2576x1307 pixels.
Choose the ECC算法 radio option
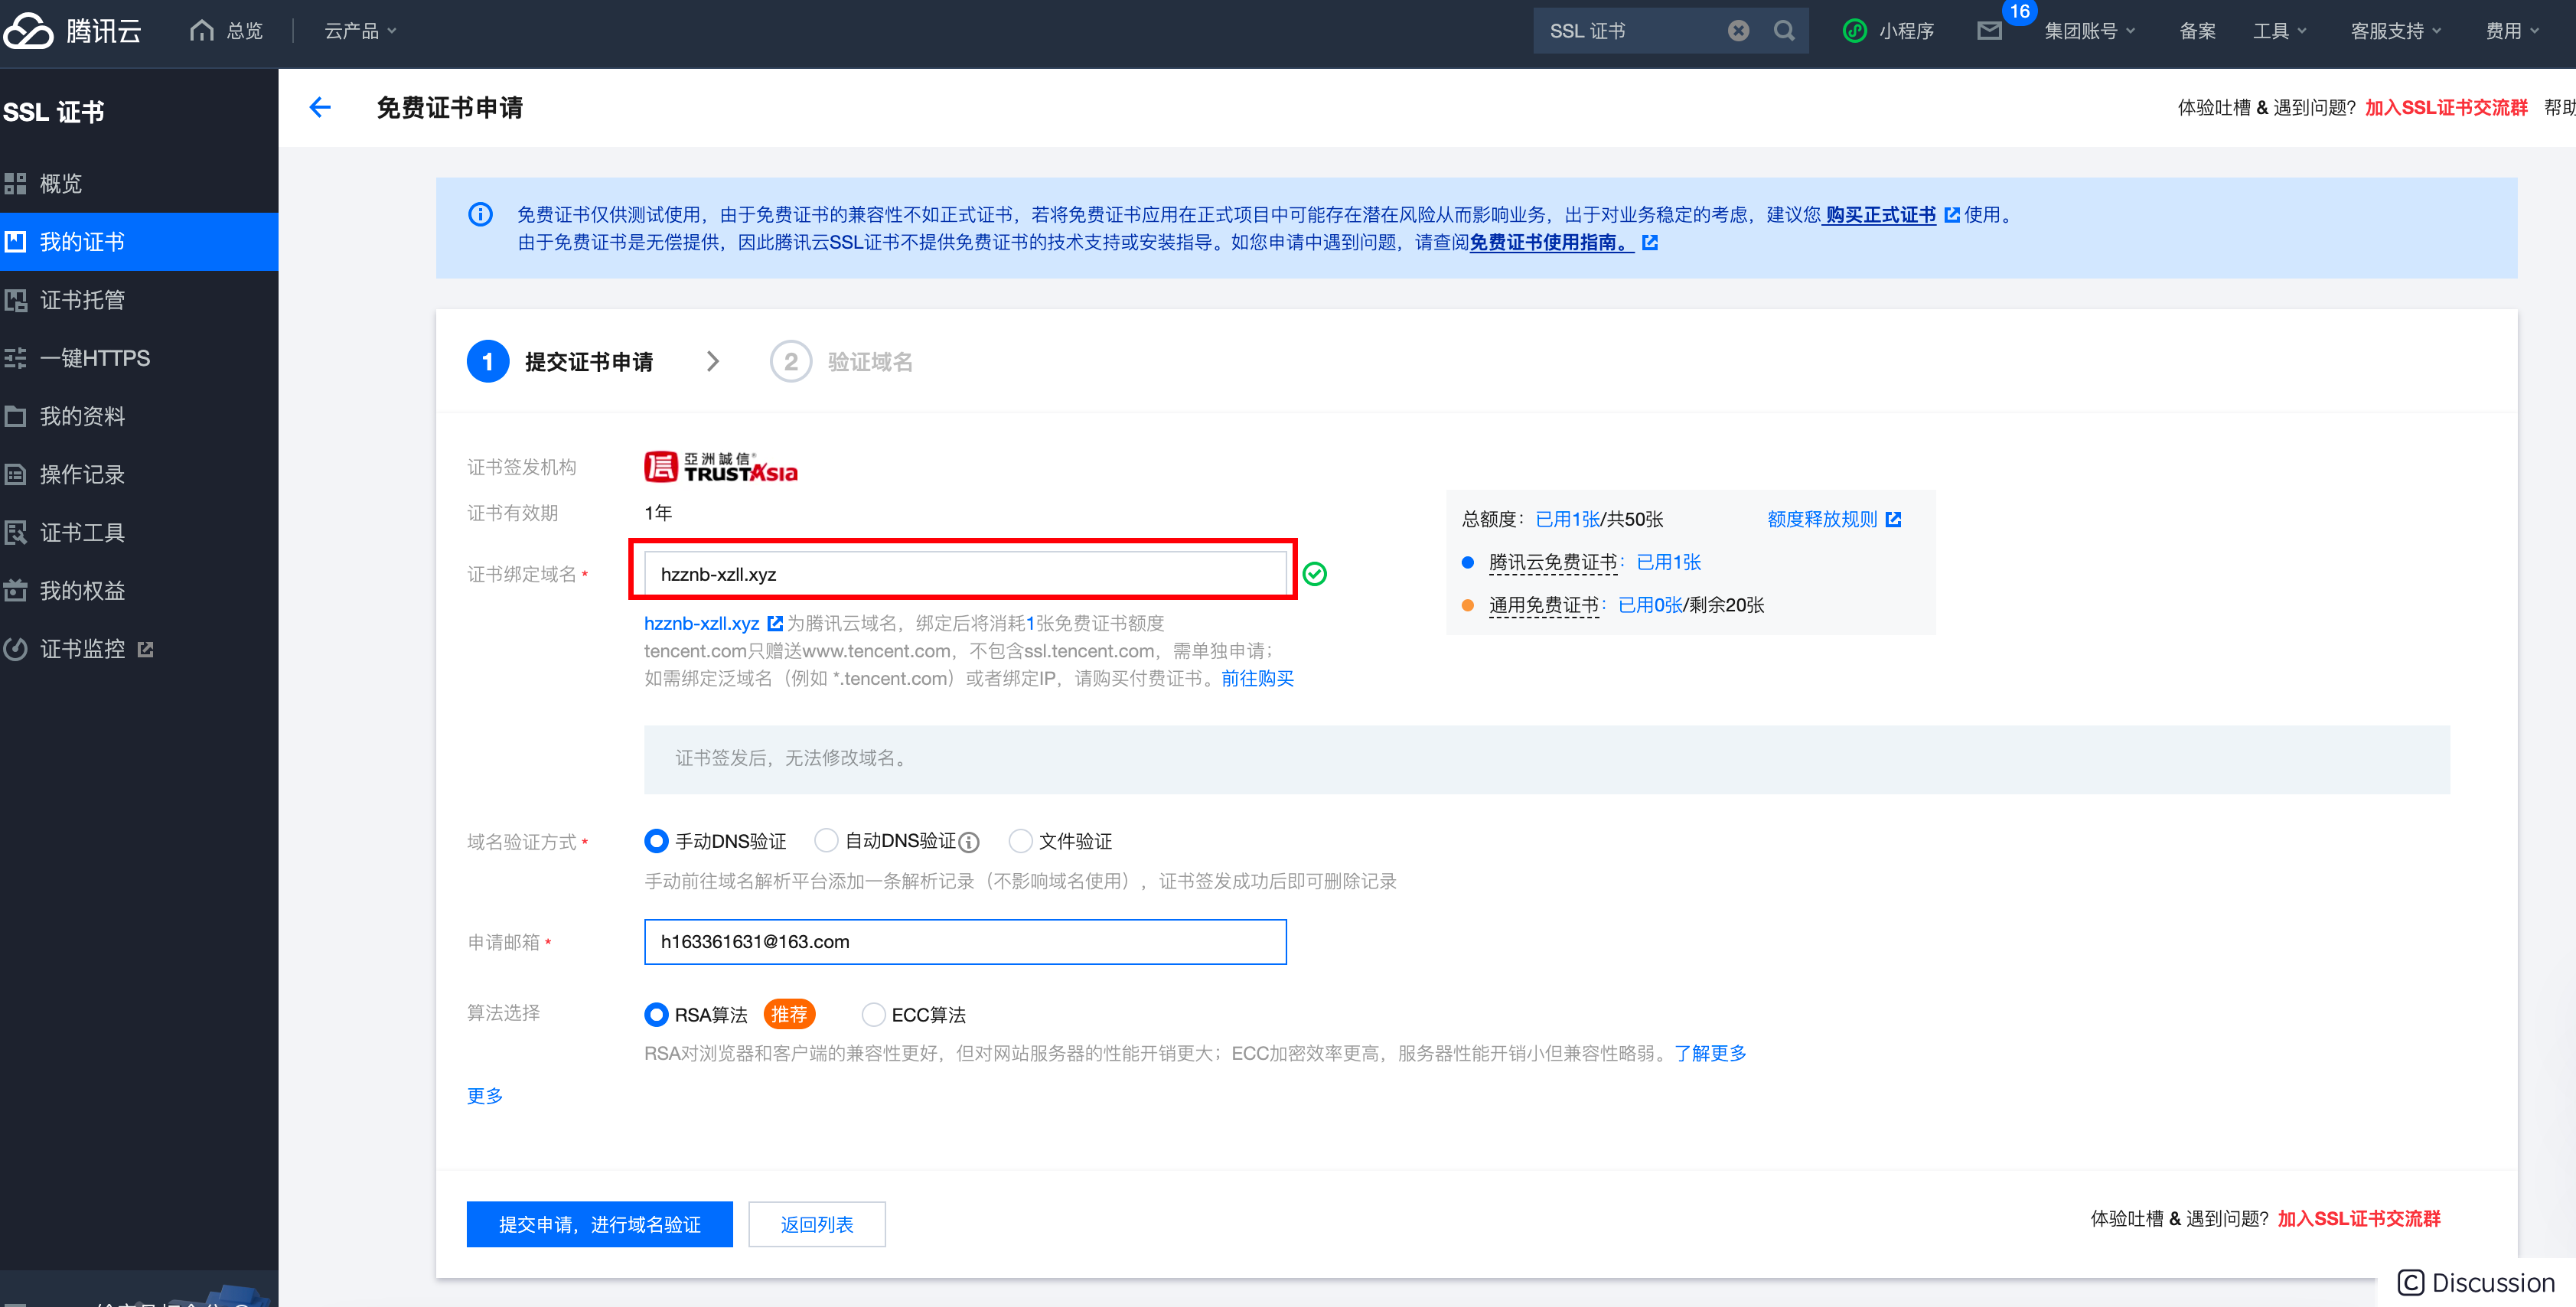[873, 1014]
